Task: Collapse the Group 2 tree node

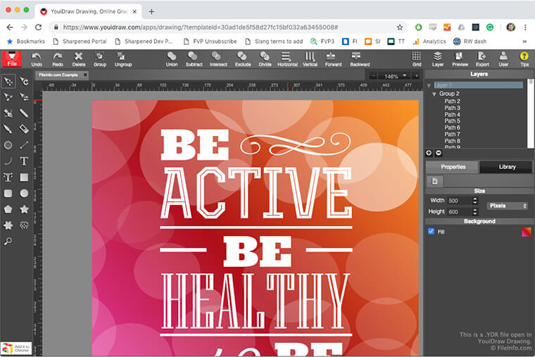Action: click(x=434, y=94)
